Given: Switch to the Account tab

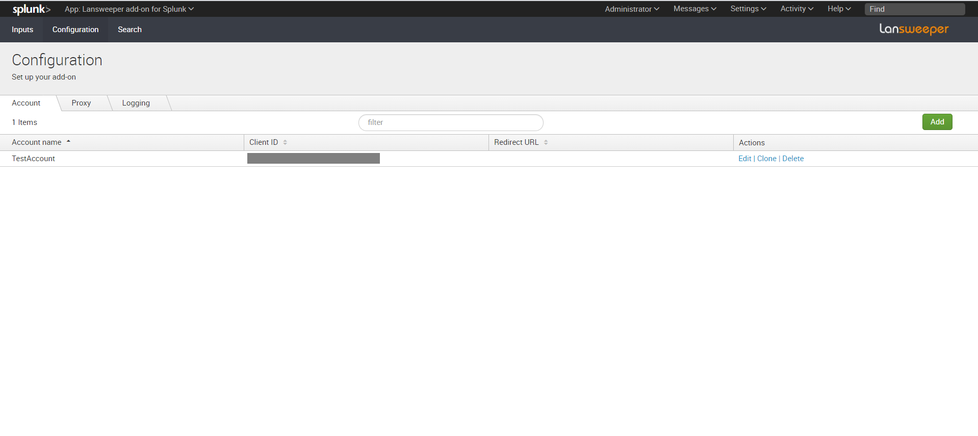Looking at the screenshot, I should click(26, 103).
